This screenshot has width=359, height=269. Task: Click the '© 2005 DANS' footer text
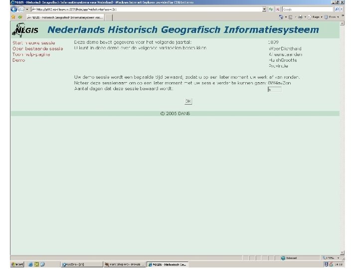pos(175,114)
